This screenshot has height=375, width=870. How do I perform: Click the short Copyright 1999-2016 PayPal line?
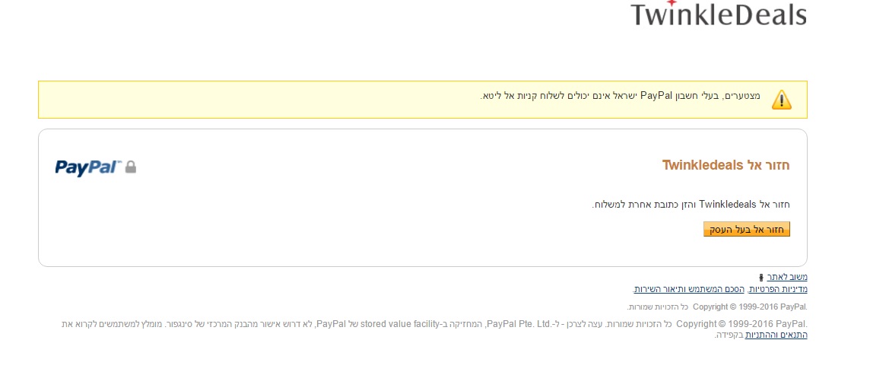point(716,307)
